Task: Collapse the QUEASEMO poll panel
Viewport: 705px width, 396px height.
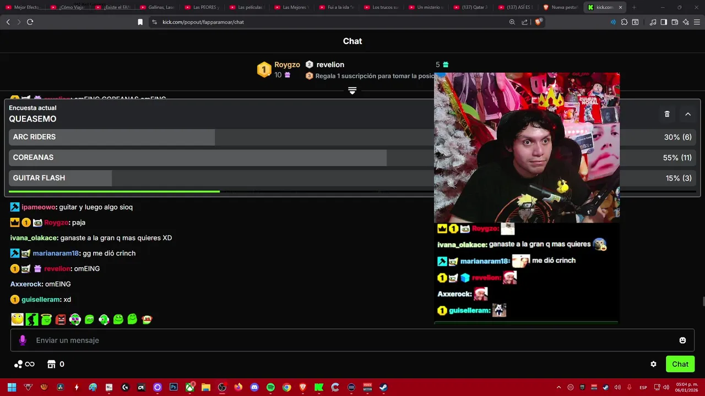Action: (x=688, y=114)
